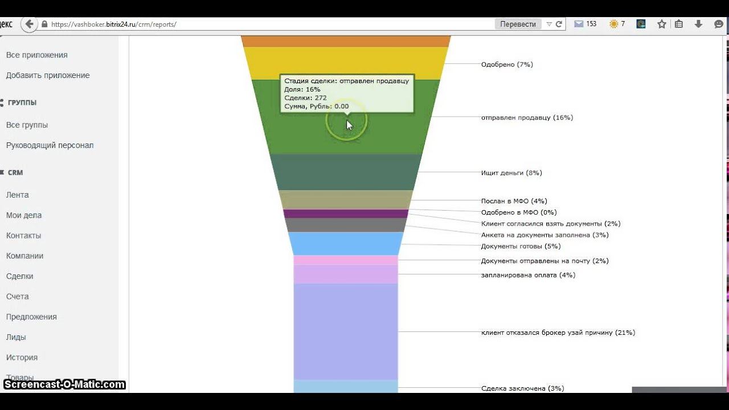
Task: Open the weather widget showing 7
Action: click(617, 24)
